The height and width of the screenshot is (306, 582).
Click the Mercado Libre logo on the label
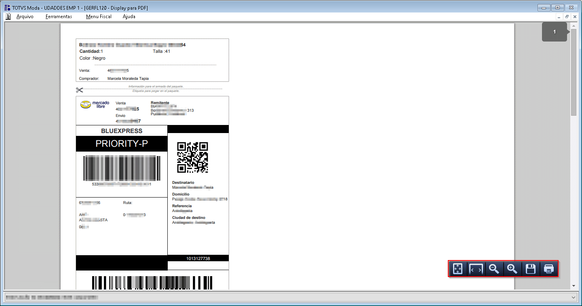click(x=95, y=104)
